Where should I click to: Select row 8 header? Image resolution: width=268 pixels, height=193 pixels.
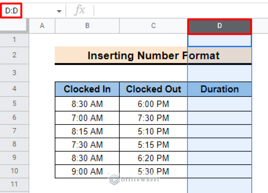(x=14, y=144)
